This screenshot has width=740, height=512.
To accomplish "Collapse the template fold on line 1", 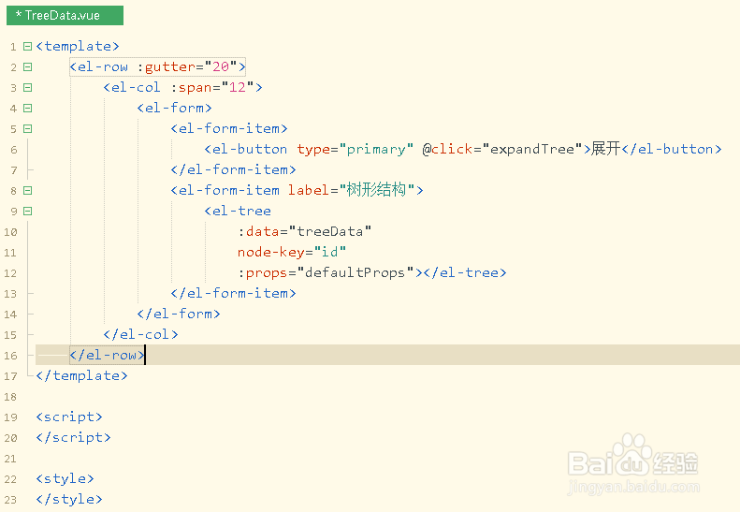I will tap(27, 46).
